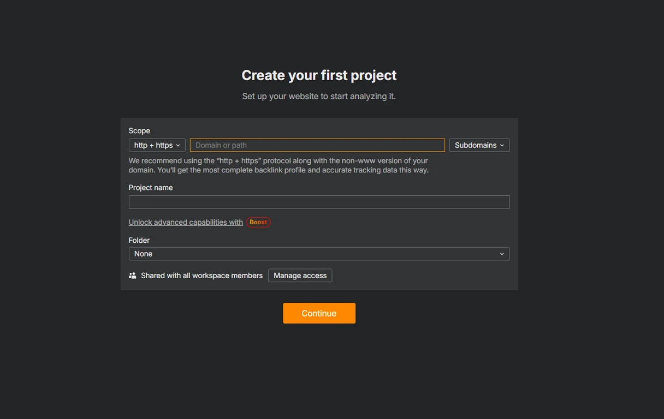The width and height of the screenshot is (664, 419).
Task: Click the Create your first project heading
Action: pyautogui.click(x=319, y=75)
